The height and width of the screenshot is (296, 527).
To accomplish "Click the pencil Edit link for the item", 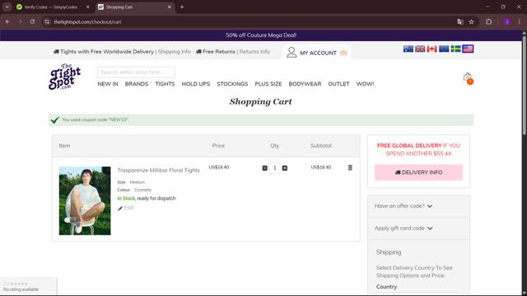I will coord(126,208).
